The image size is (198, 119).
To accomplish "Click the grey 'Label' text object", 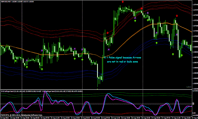I will [x=189, y=87].
